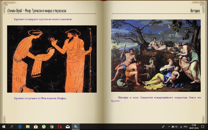Open Mail app from taskbar

pos(68,127)
